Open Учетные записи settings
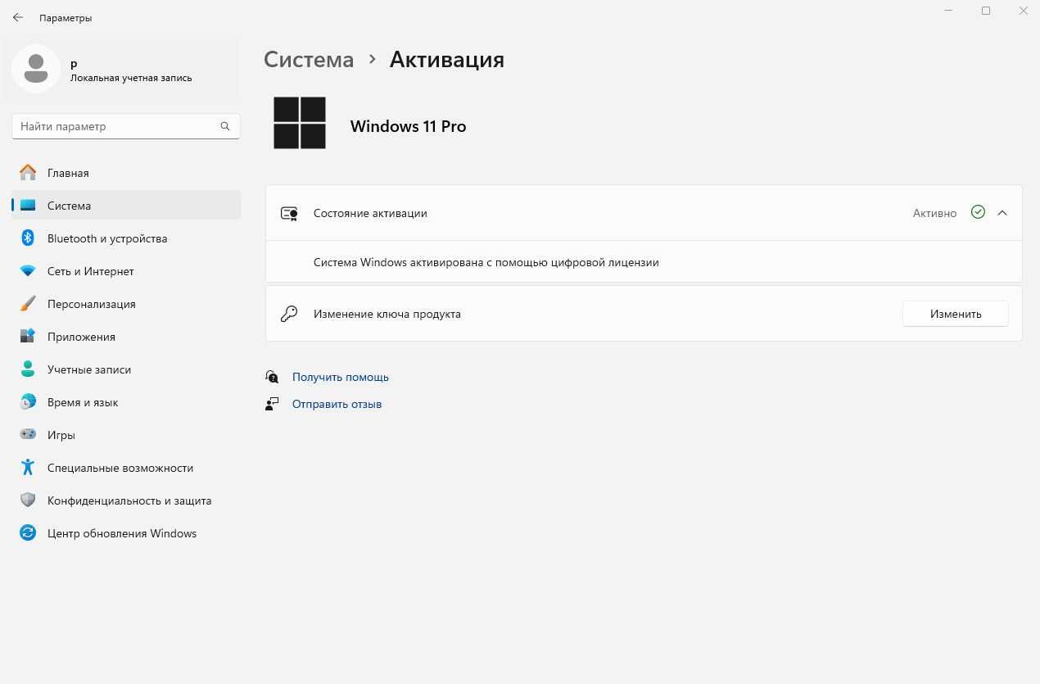Image resolution: width=1040 pixels, height=684 pixels. [126, 369]
